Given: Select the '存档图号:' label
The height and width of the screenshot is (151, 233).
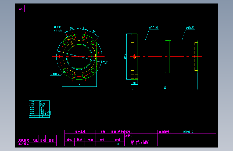Looking at the screenshot, I should (x=165, y=132).
